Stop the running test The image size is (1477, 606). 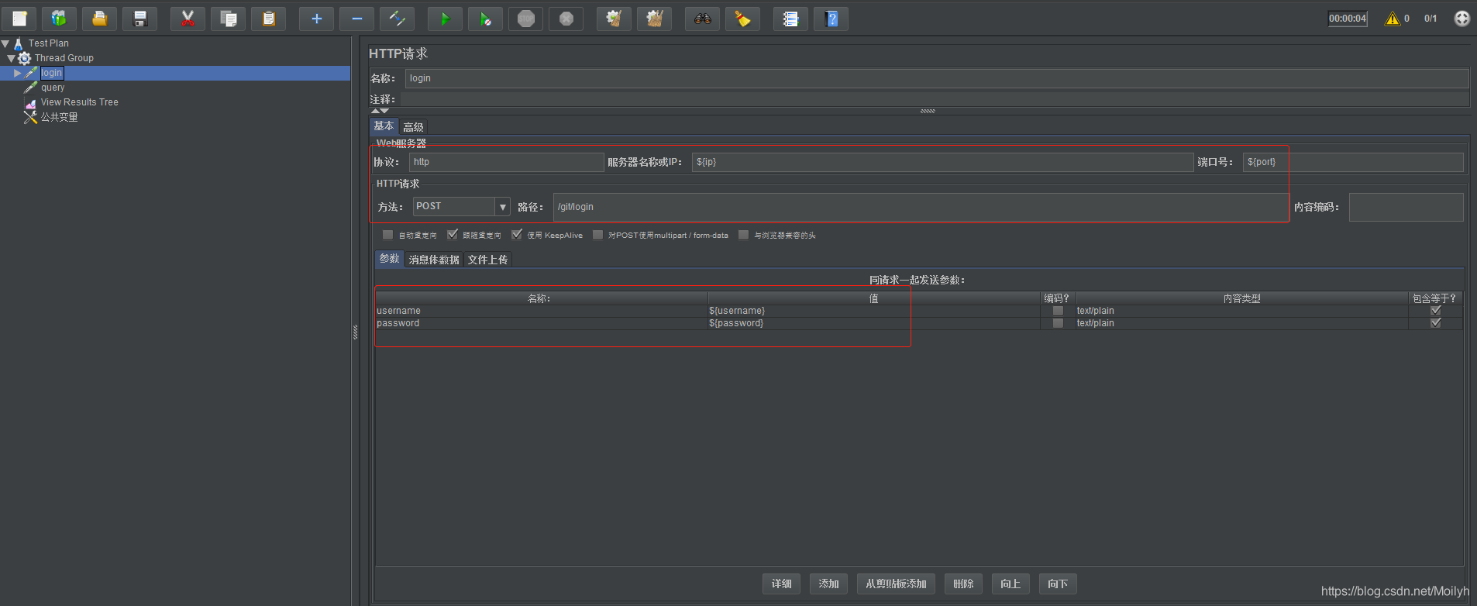point(526,19)
